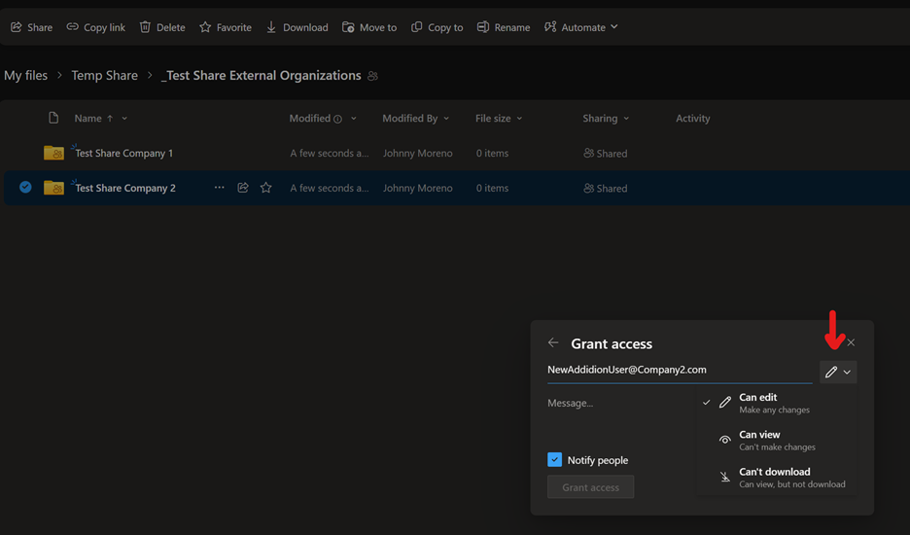Click Shared status for Test Share Company 1
Viewport: 910px width, 535px height.
coord(606,154)
